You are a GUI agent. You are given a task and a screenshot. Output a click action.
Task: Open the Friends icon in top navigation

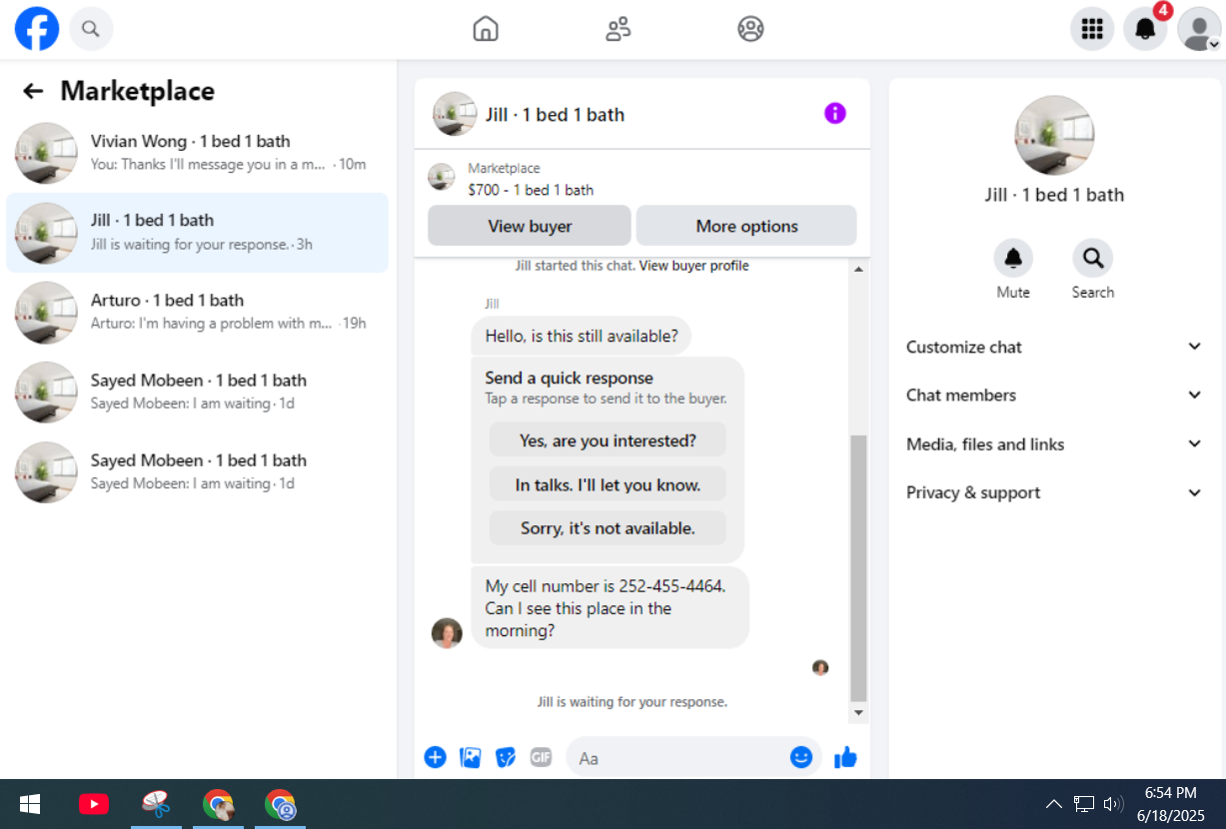[618, 29]
